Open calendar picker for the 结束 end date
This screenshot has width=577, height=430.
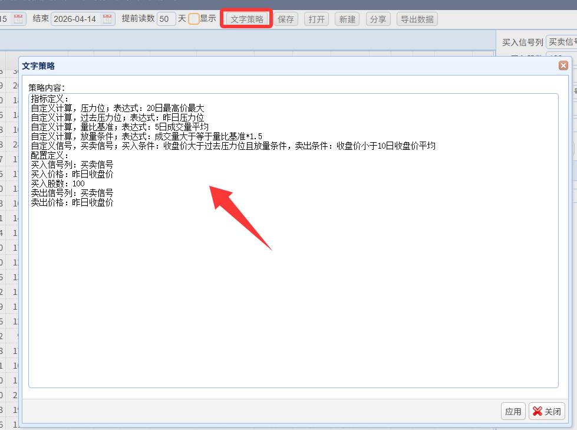107,19
